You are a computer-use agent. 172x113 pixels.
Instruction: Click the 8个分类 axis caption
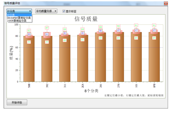pyautogui.click(x=91, y=91)
